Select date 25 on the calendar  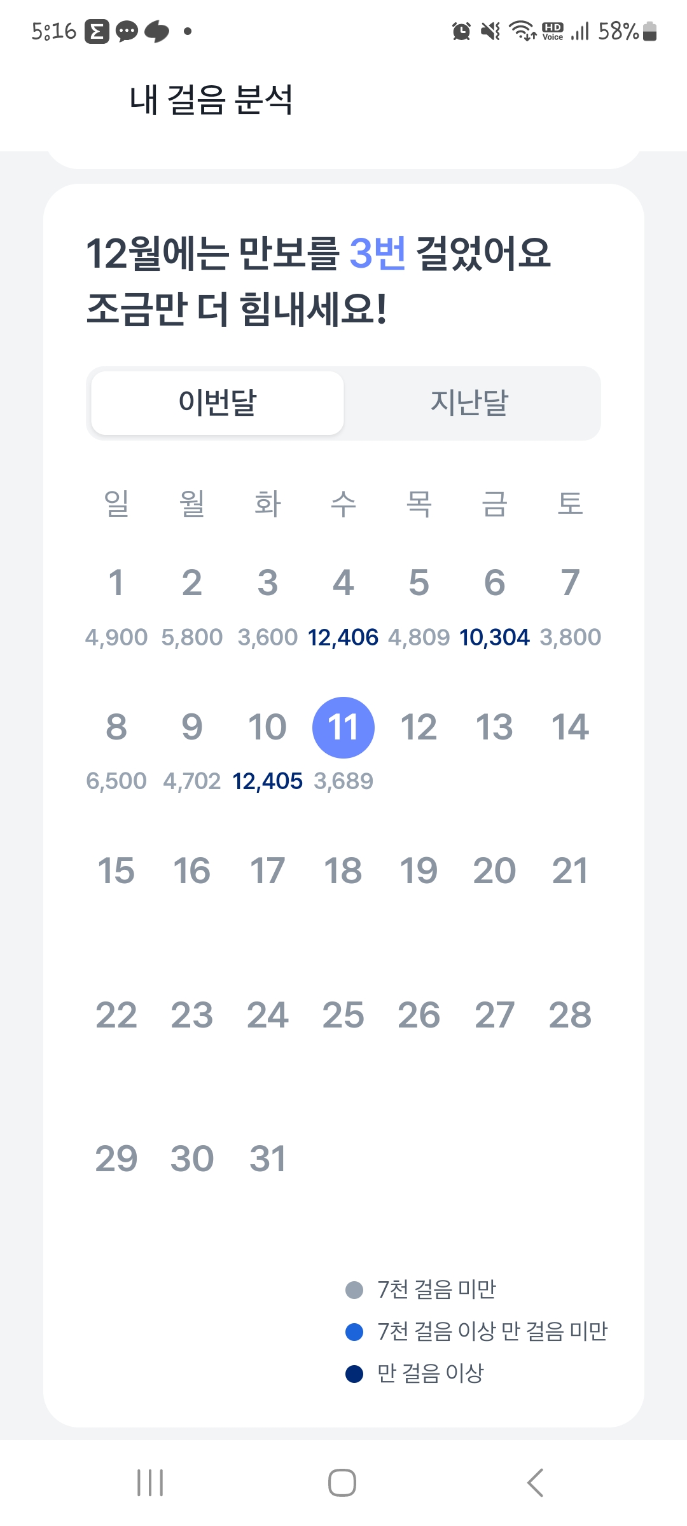(x=343, y=1015)
